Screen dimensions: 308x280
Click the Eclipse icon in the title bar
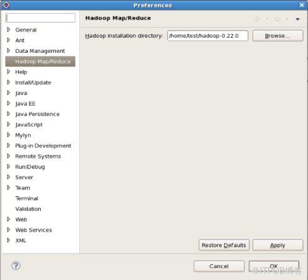pos(6,5)
